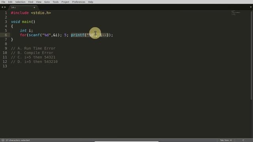Click closing brace on line 7
Viewport: 253px width, 142px height.
[12, 39]
